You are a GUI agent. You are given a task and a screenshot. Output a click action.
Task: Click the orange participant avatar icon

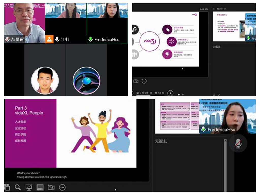coord(49,39)
